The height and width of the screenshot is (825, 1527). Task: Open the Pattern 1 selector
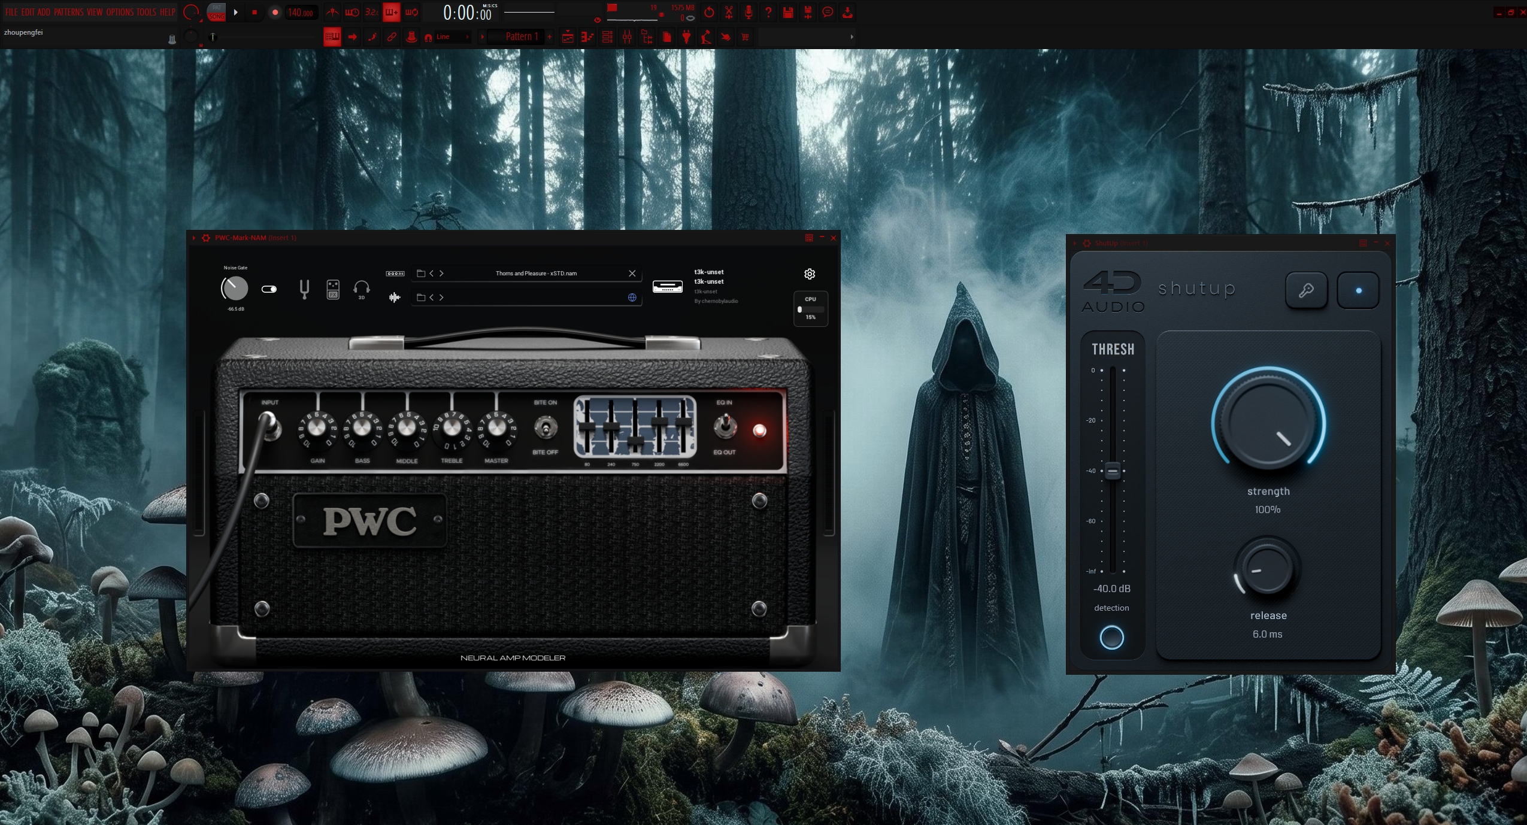tap(521, 37)
